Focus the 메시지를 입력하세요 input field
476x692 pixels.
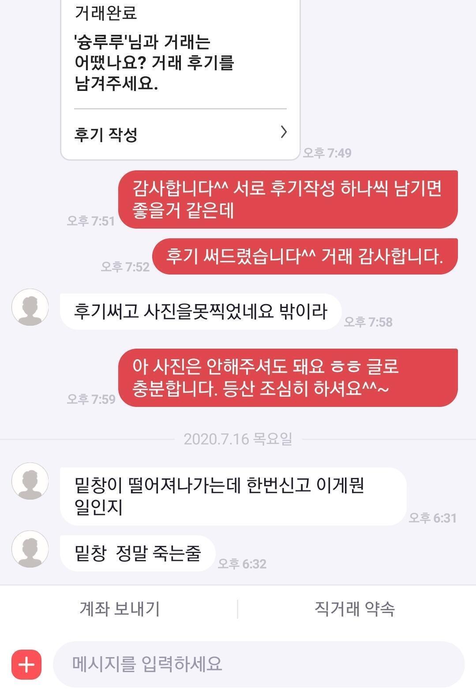point(259,664)
